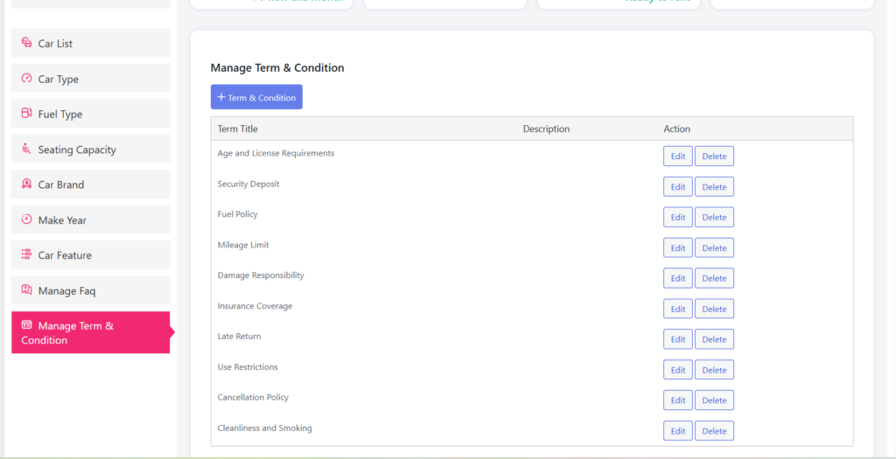This screenshot has height=459, width=896.
Task: Click the Car Feature list icon
Action: (x=26, y=254)
